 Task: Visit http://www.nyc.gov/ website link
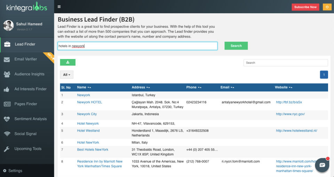[290, 114]
